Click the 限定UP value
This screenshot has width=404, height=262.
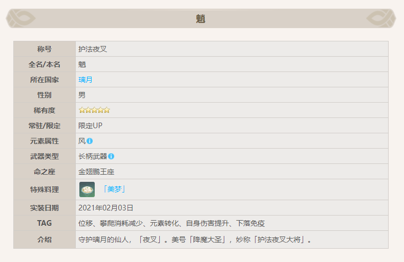[91, 126]
